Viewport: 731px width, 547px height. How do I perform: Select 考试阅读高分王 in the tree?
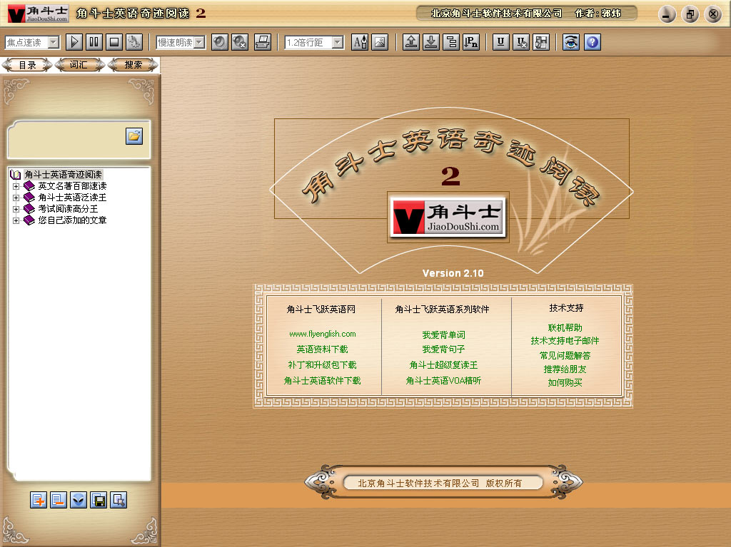[x=68, y=209]
